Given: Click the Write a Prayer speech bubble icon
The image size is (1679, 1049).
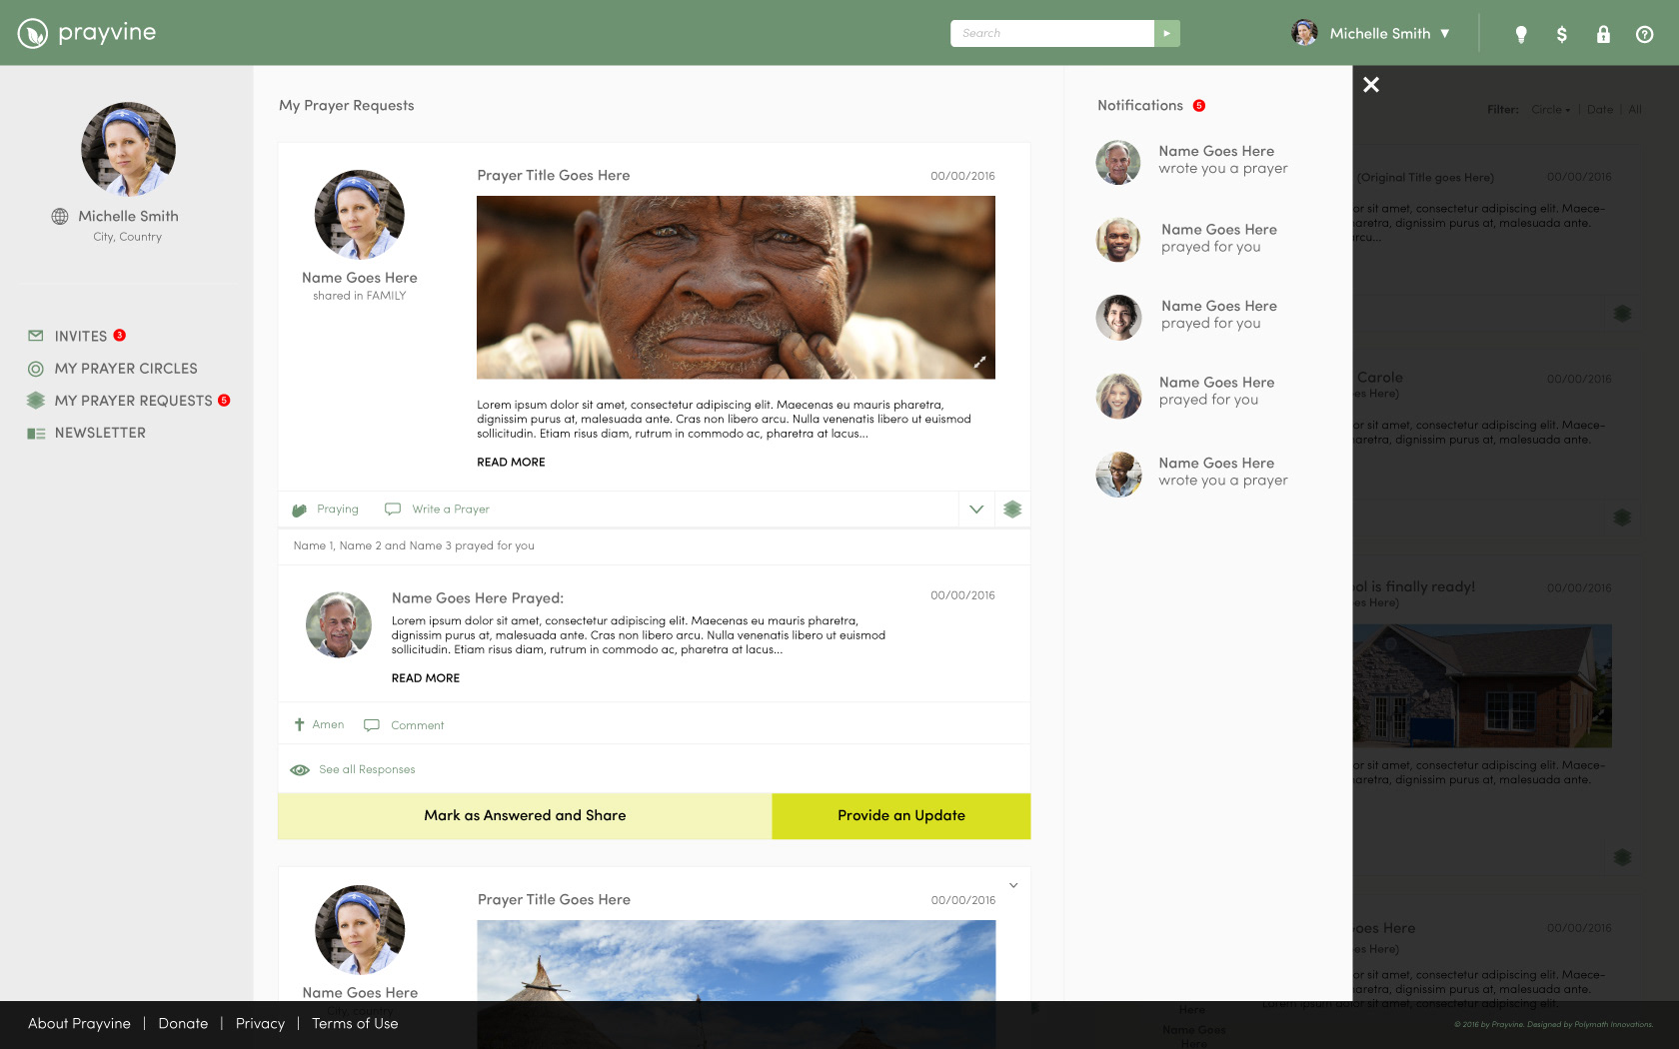Looking at the screenshot, I should click(x=393, y=510).
